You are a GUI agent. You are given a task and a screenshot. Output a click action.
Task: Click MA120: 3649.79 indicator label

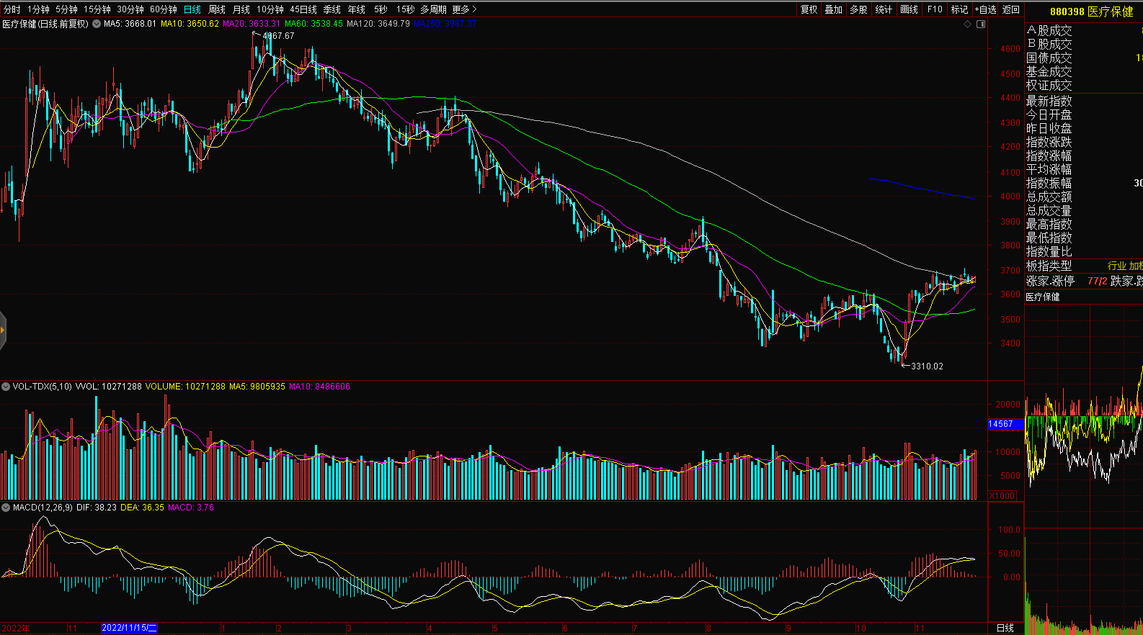[378, 24]
